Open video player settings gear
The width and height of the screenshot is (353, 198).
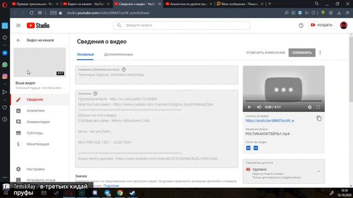(x=310, y=107)
